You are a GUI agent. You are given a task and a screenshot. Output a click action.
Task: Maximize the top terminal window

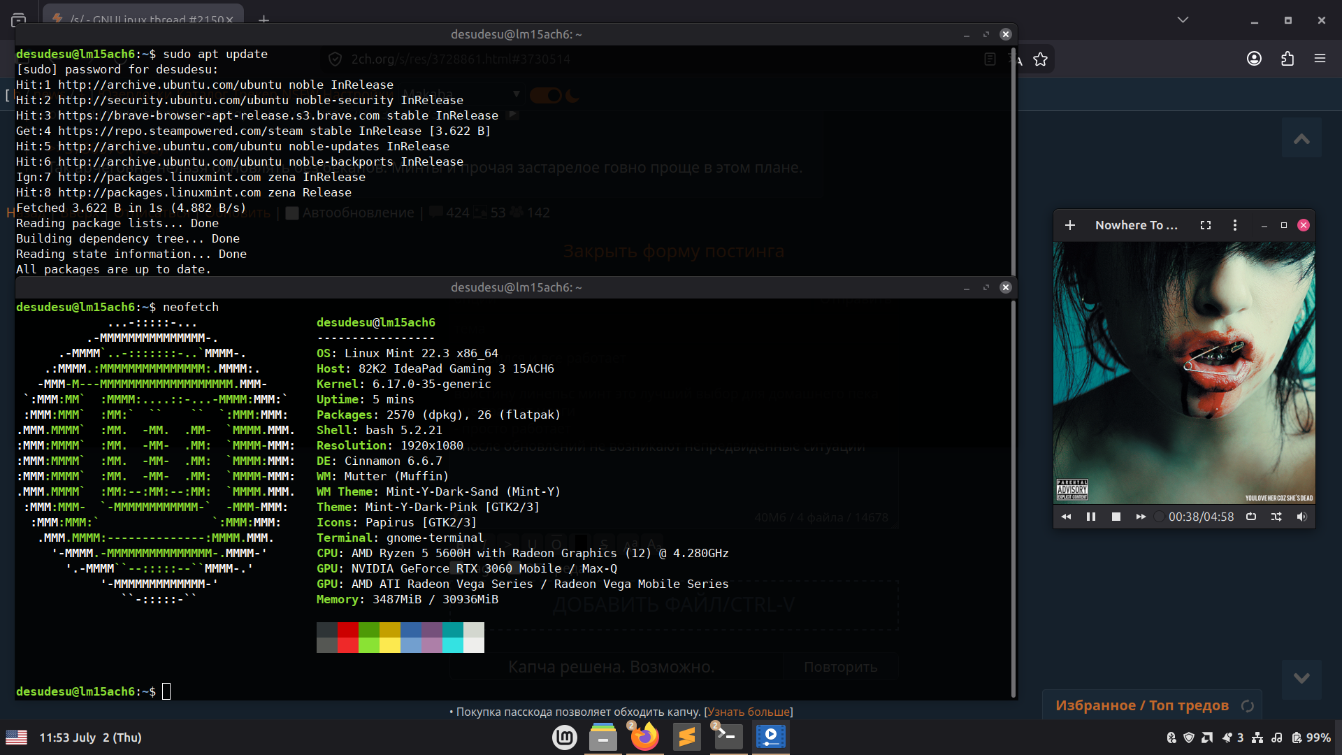(986, 34)
